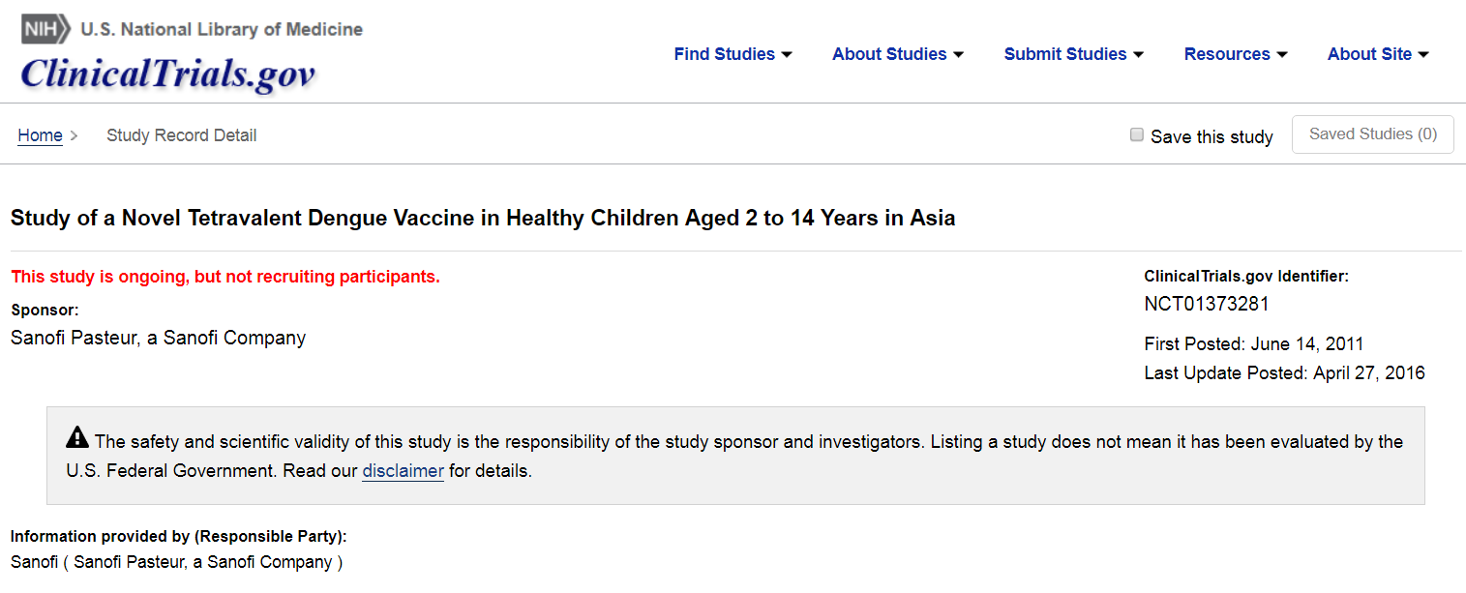Go to the Home breadcrumb link
Image resolution: width=1466 pixels, height=593 pixels.
pyautogui.click(x=40, y=135)
